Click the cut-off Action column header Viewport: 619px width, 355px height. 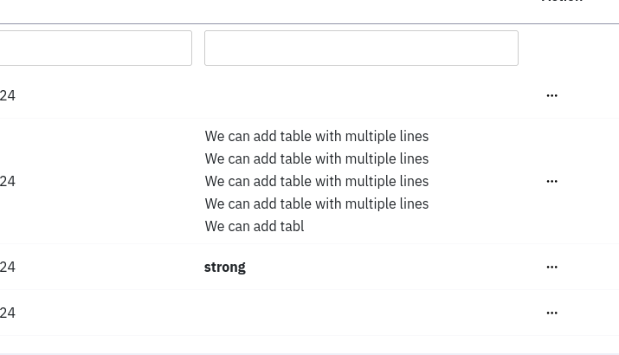pos(562,3)
